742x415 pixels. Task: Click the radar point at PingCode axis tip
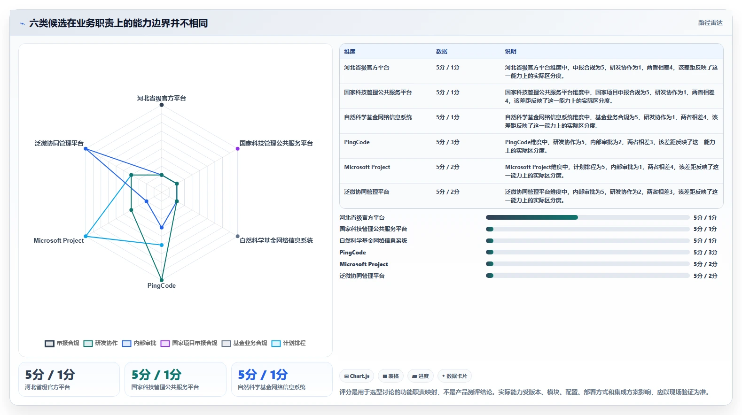coord(162,280)
